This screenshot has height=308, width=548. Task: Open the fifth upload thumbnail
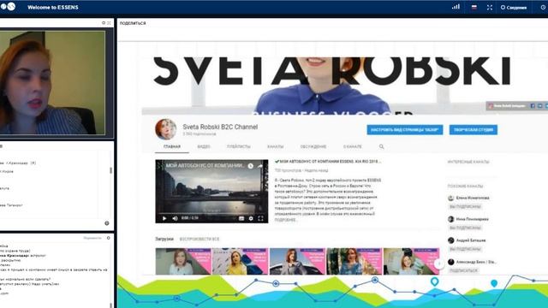coord(411,261)
